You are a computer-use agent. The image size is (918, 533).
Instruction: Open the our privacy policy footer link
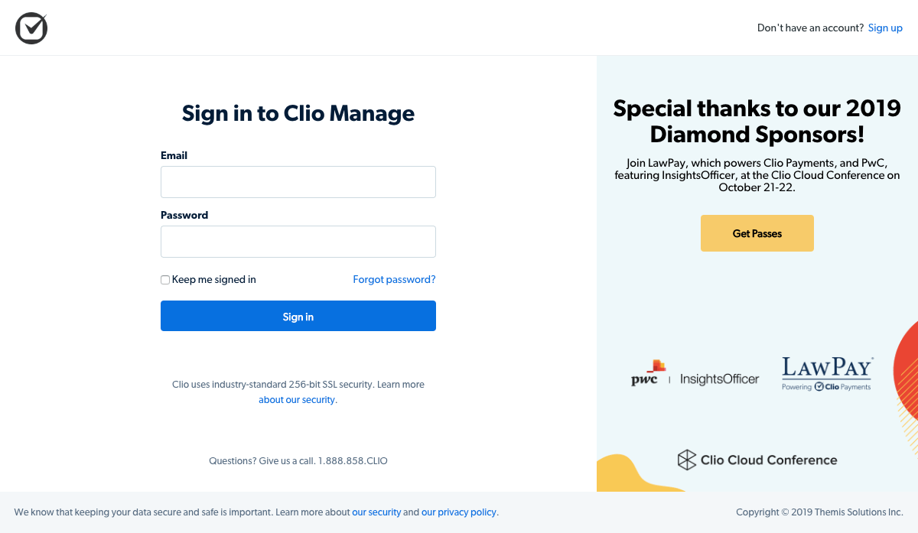(458, 512)
